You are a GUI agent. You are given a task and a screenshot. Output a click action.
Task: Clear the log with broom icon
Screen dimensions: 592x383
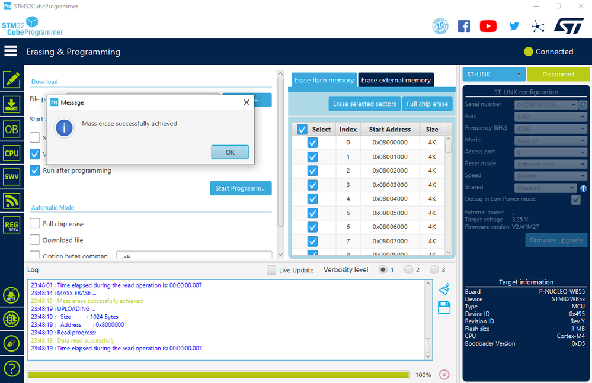click(x=444, y=289)
